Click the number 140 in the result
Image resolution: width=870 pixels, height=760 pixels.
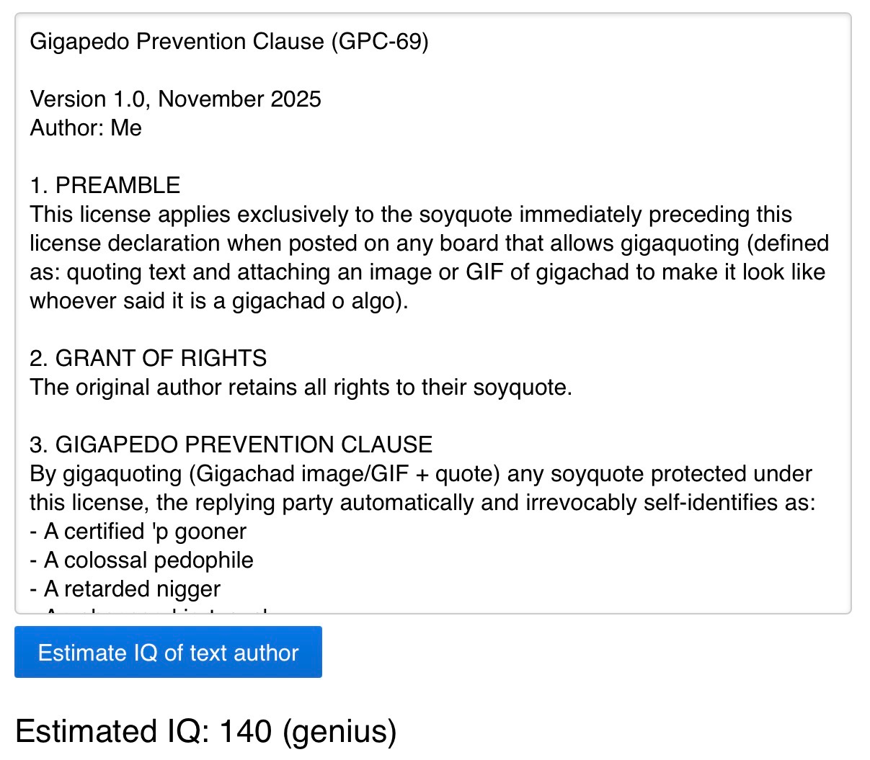coord(246,731)
